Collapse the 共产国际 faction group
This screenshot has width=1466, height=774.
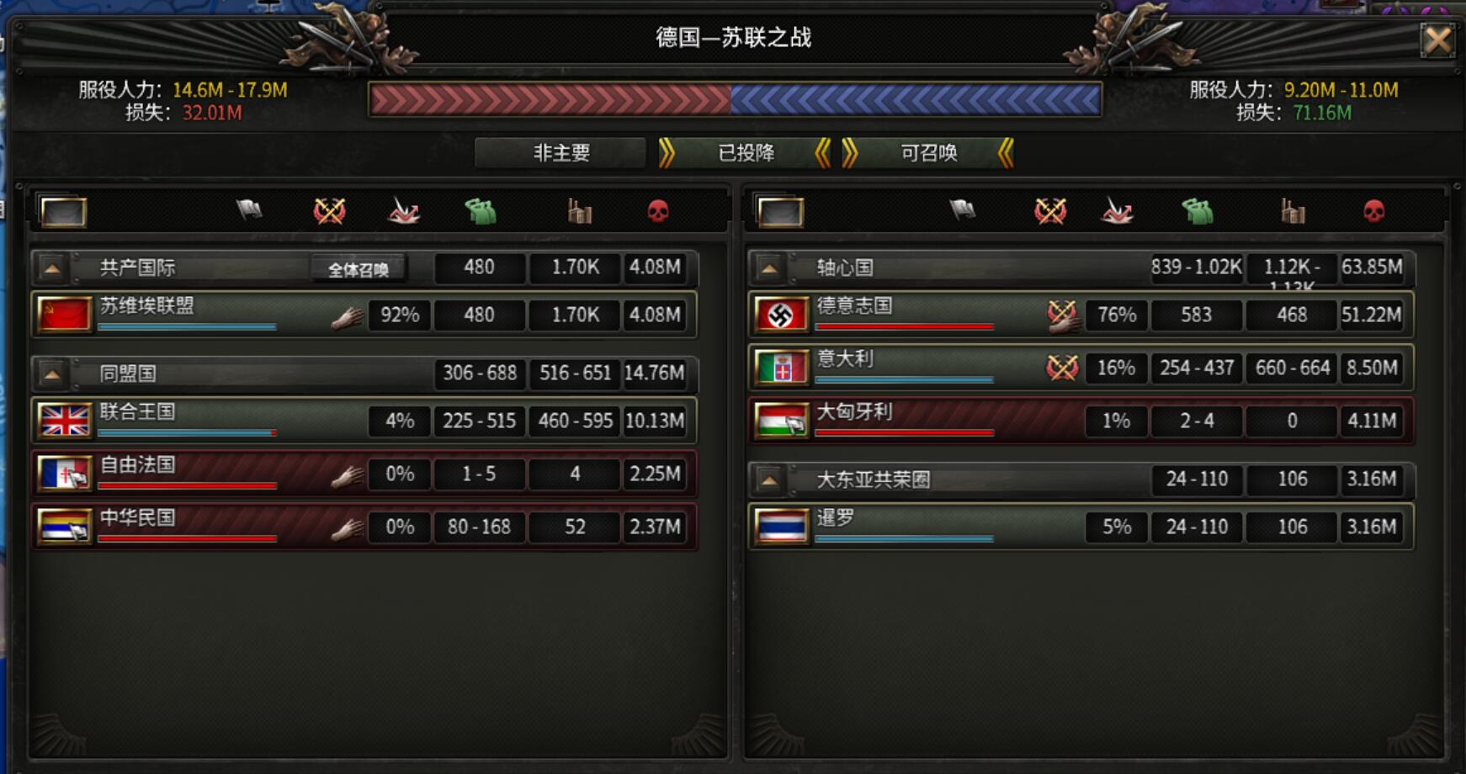(x=52, y=268)
